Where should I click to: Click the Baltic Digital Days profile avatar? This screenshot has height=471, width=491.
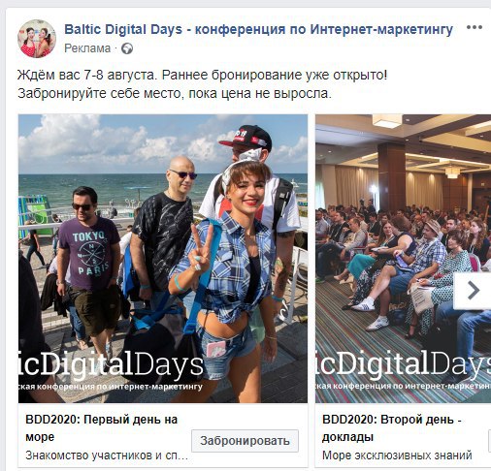(x=37, y=39)
